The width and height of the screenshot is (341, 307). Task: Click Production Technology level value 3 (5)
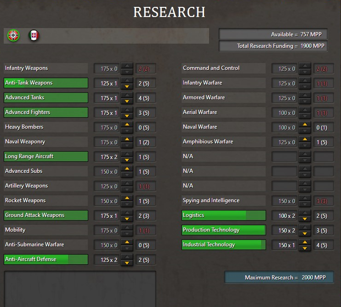click(324, 230)
